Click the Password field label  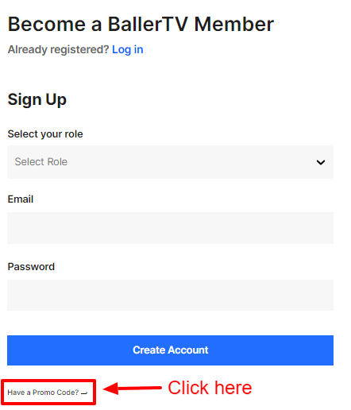[x=31, y=267]
